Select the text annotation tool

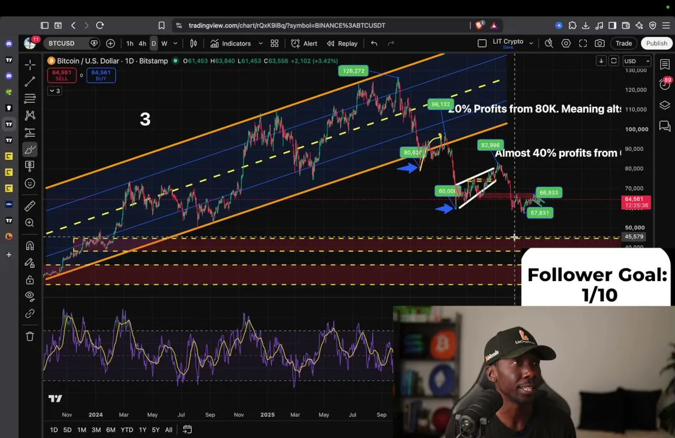[30, 166]
